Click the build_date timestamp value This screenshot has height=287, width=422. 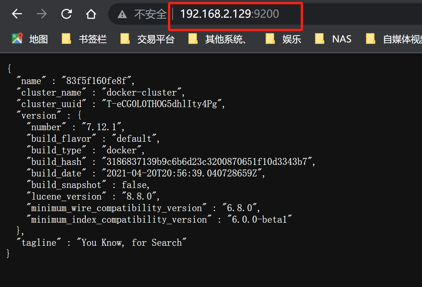click(182, 173)
